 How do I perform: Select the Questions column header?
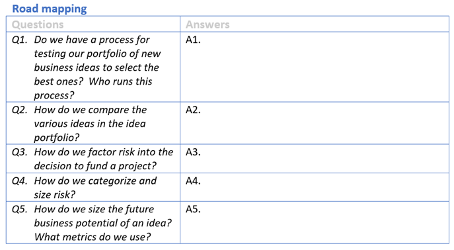(38, 24)
